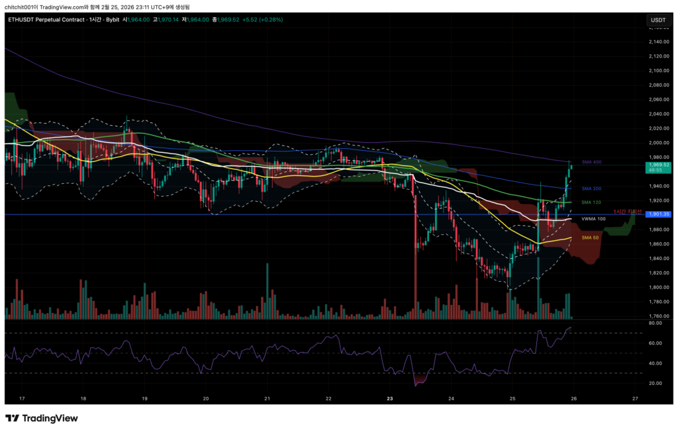The width and height of the screenshot is (678, 432).
Task: Select the SMA 200 line label
Action: [x=591, y=189]
